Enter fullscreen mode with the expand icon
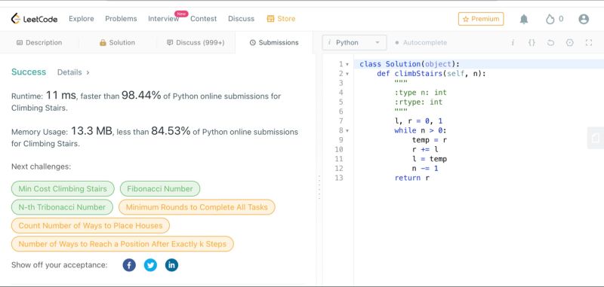Screen dimensions: 604x287 pos(588,43)
